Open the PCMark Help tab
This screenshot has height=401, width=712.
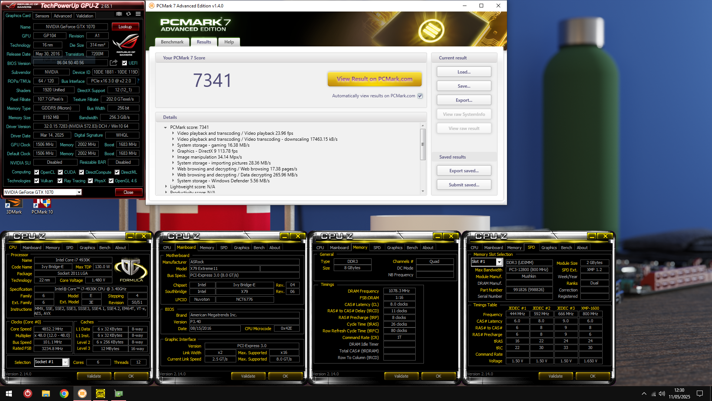[x=229, y=42]
